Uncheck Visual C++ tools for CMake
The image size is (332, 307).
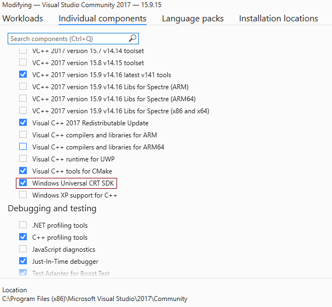tap(23, 171)
